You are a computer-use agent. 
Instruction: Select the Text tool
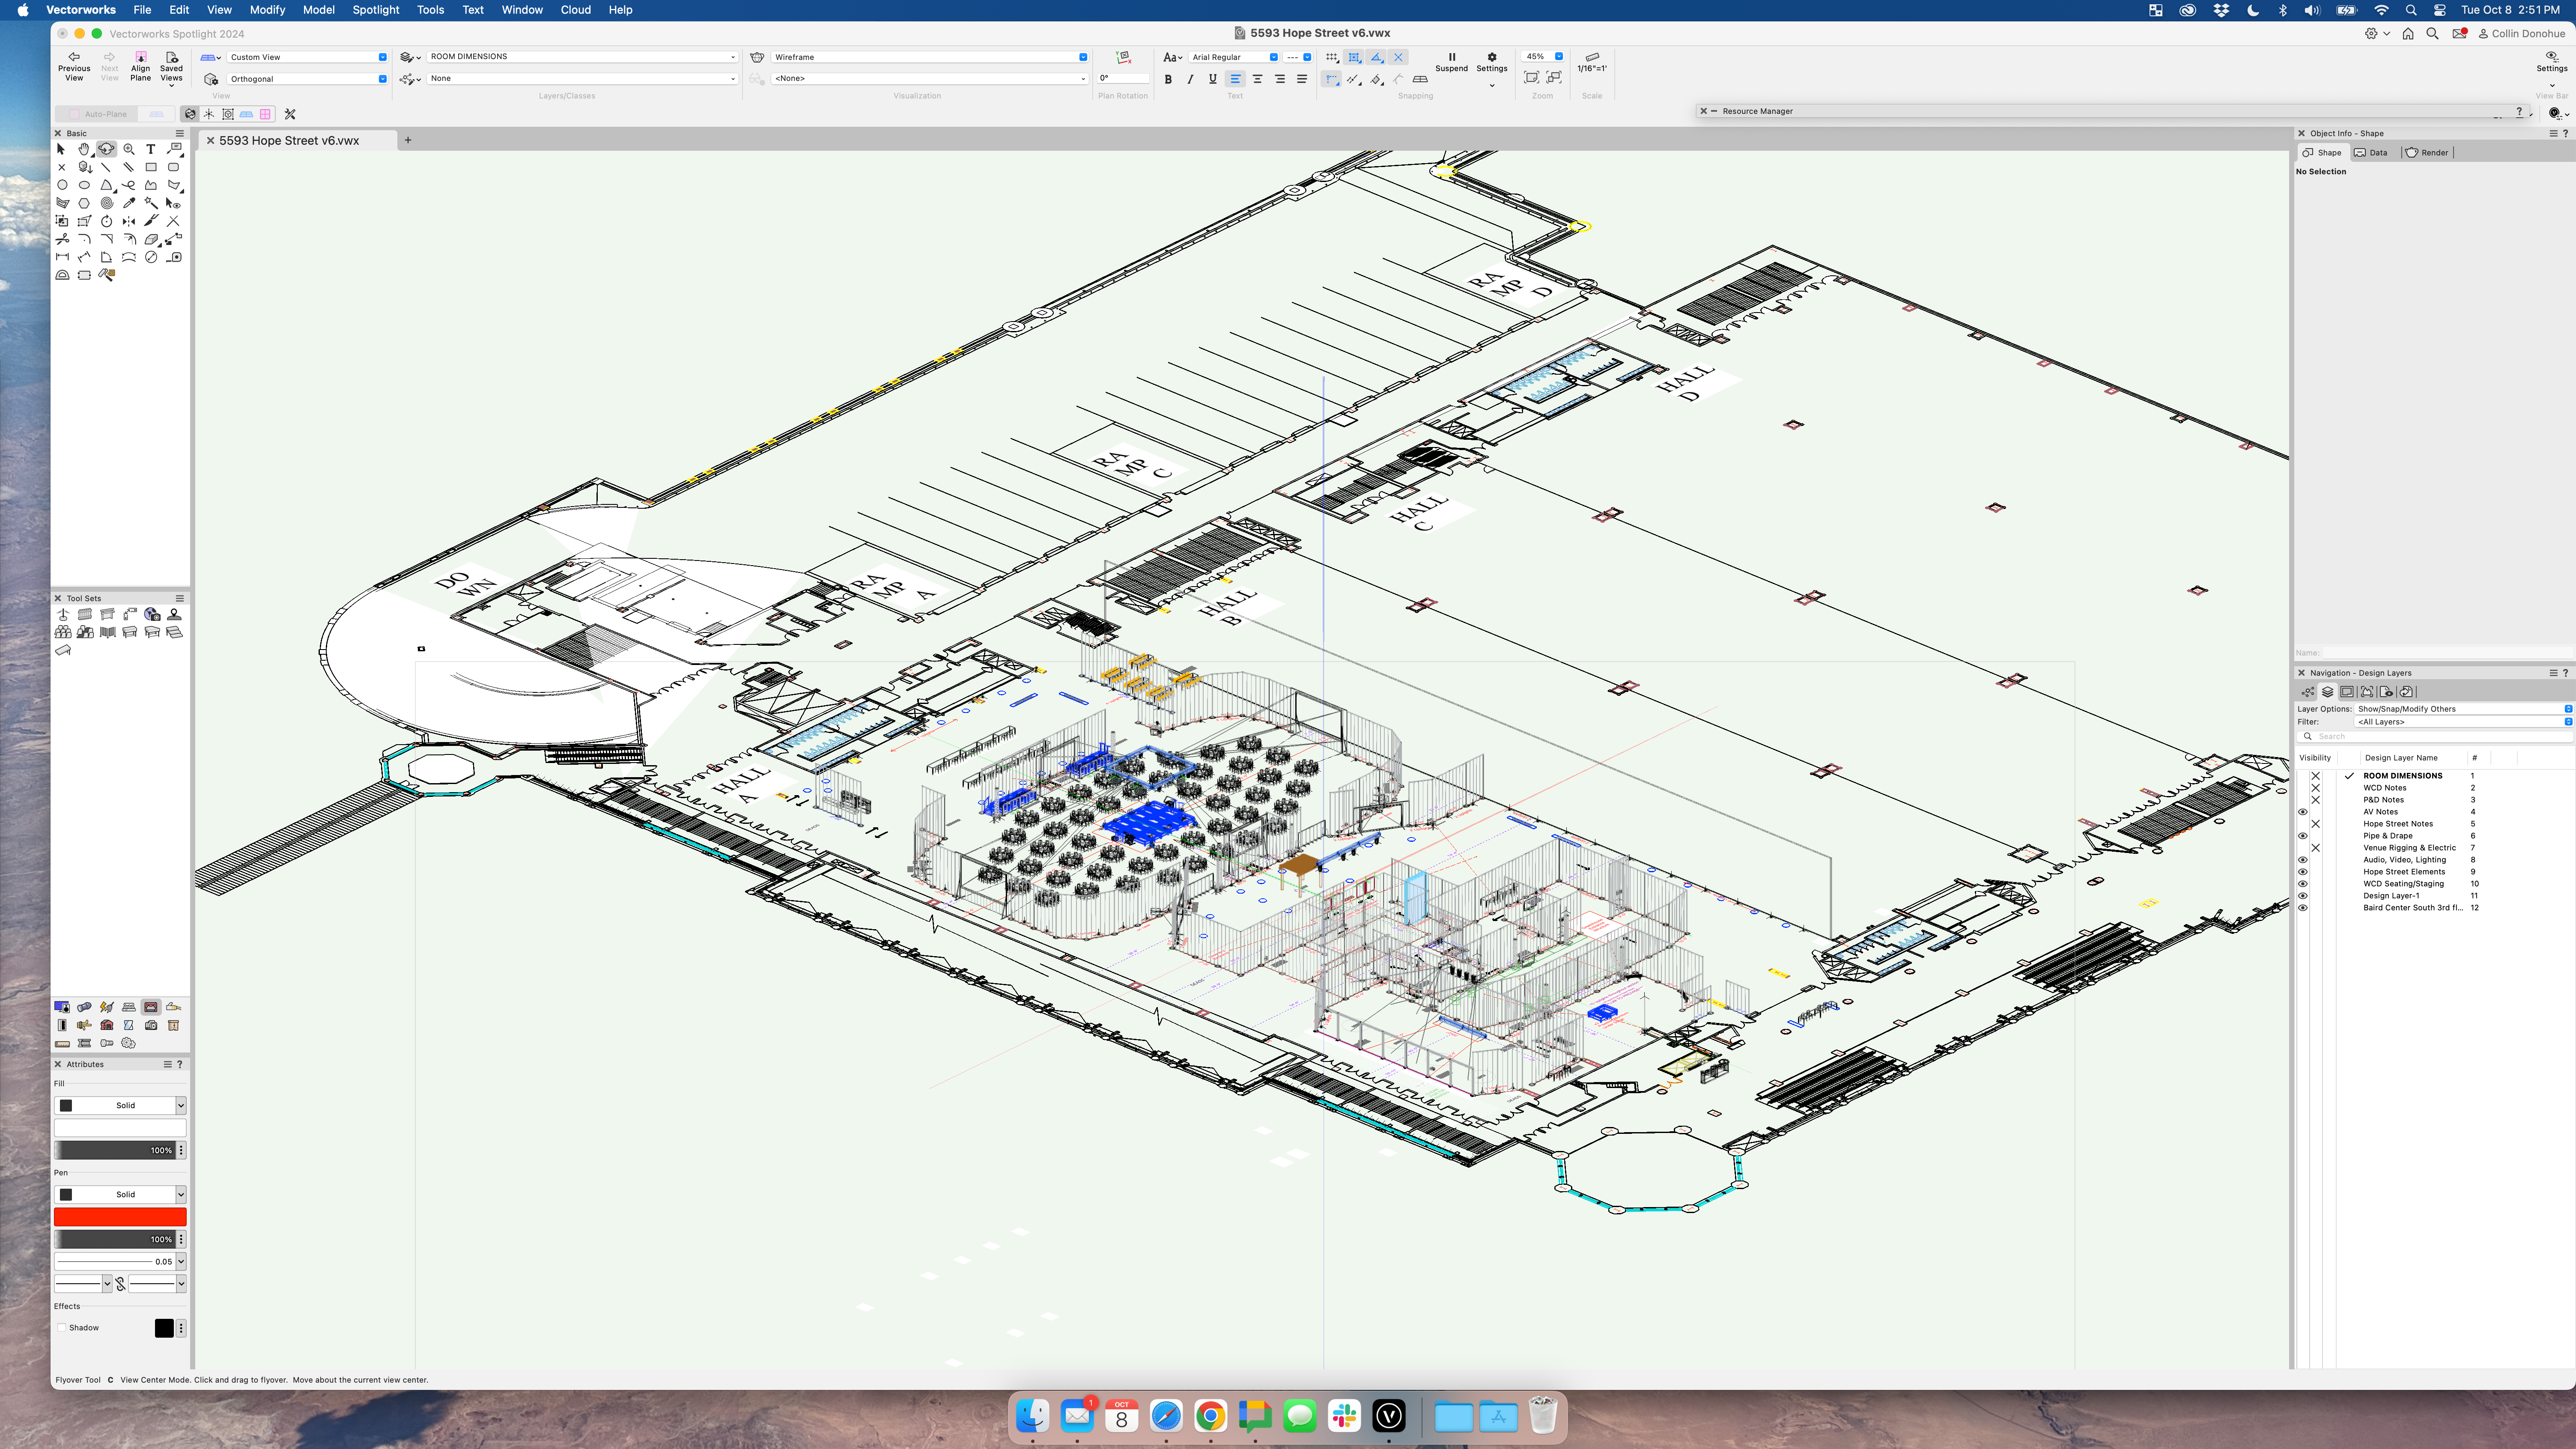151,149
